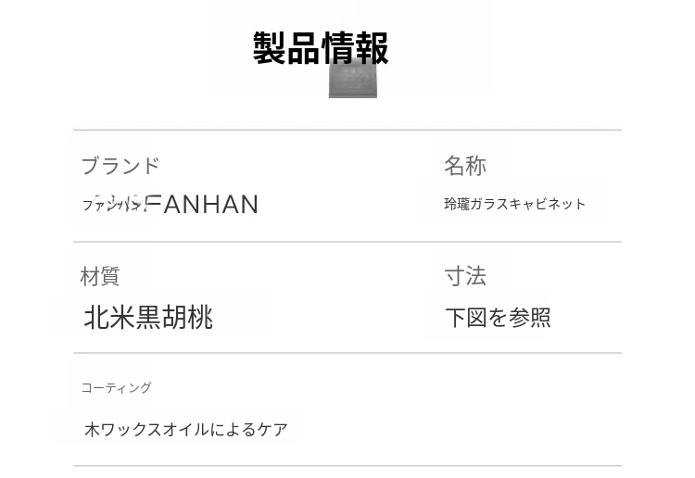The width and height of the screenshot is (695, 478).
Task: Click the divider line above コーティング row
Action: coord(347,353)
